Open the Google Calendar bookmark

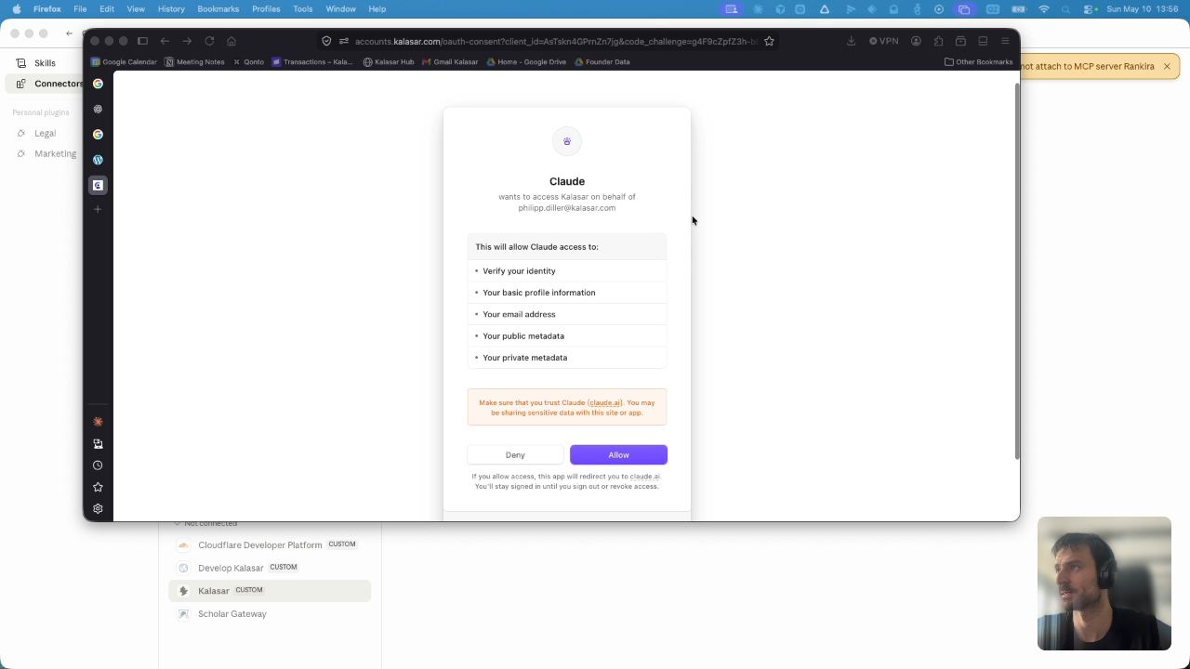click(124, 62)
